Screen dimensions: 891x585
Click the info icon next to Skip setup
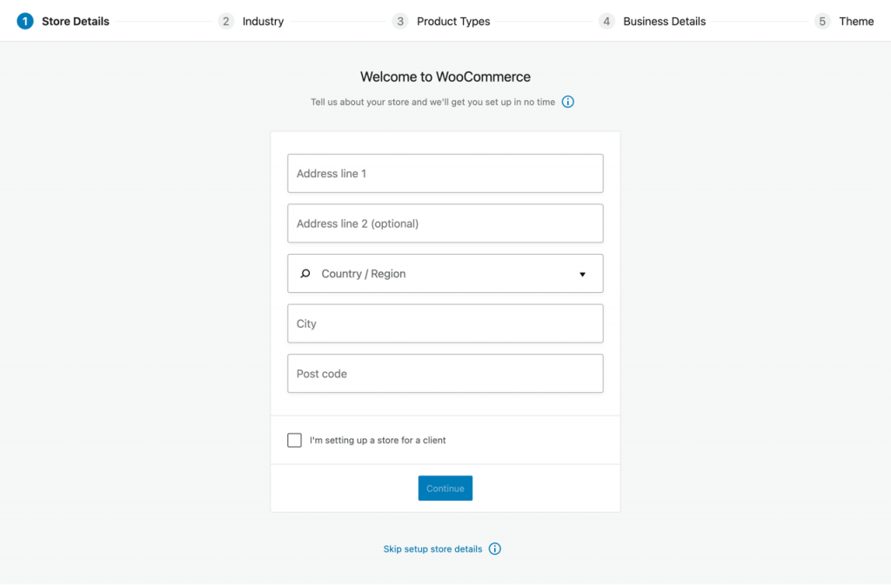click(494, 548)
